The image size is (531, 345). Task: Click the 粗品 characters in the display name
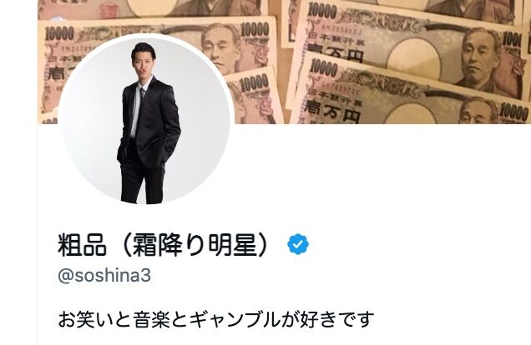[x=83, y=245]
